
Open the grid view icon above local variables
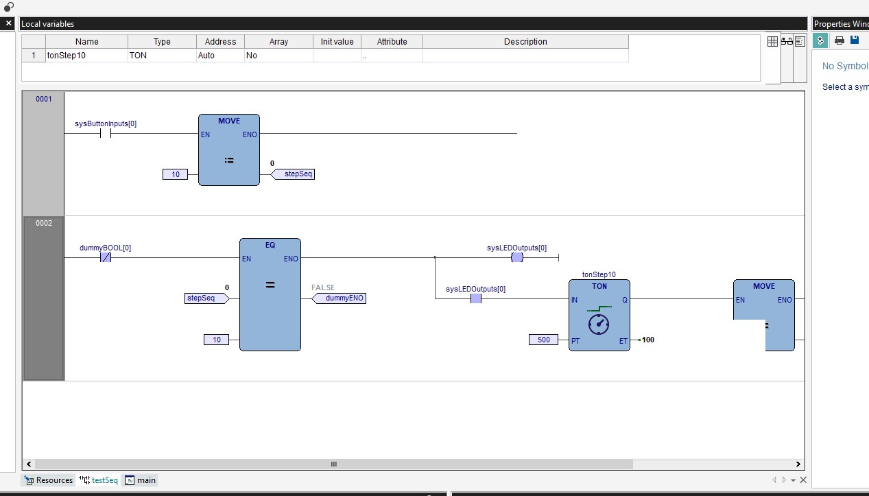(x=772, y=41)
